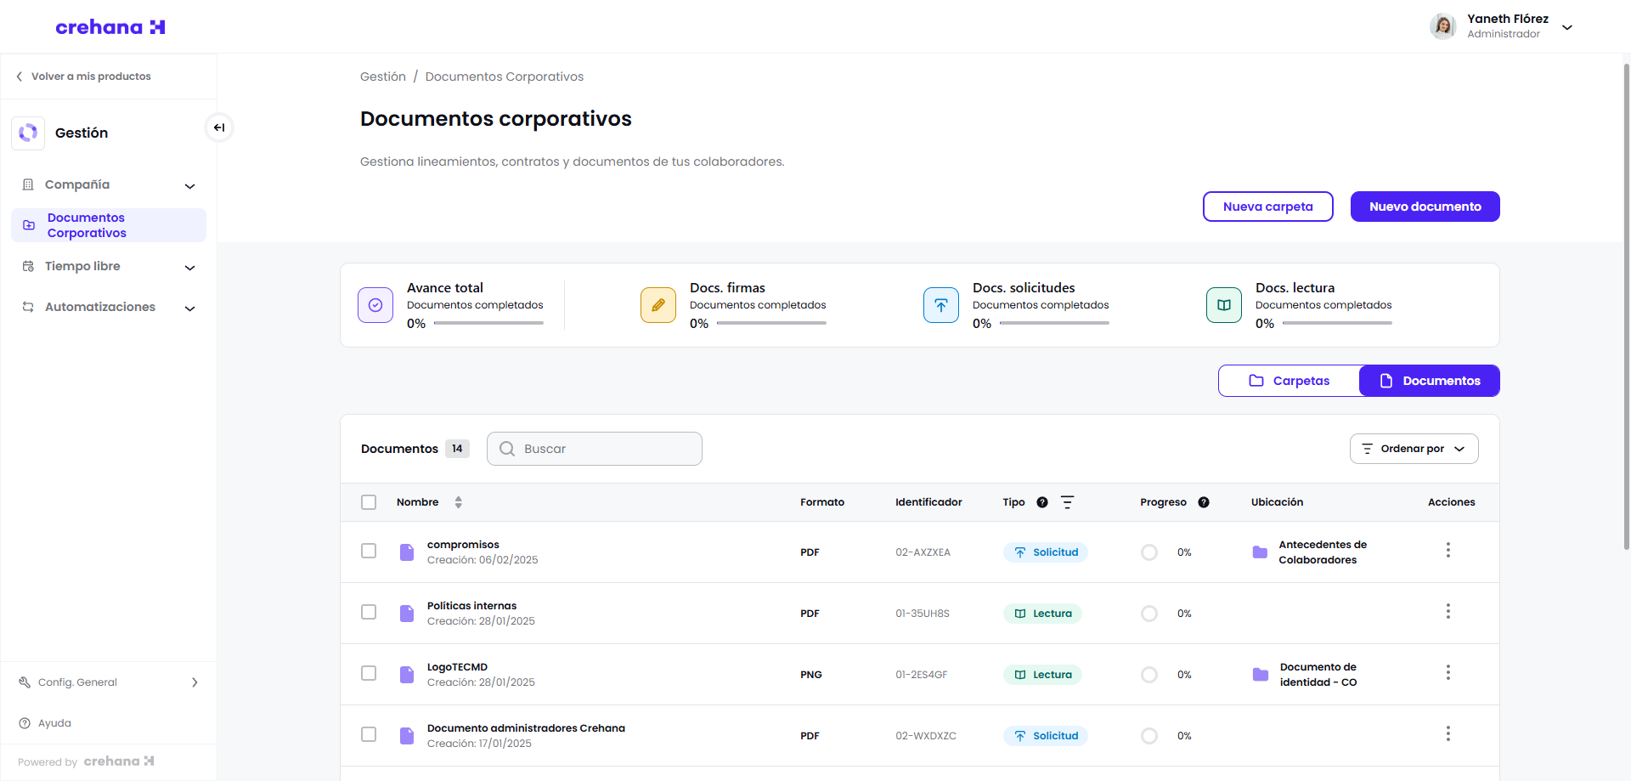Click the Documento administradores Crehana file icon
1631x781 pixels.
tap(407, 736)
